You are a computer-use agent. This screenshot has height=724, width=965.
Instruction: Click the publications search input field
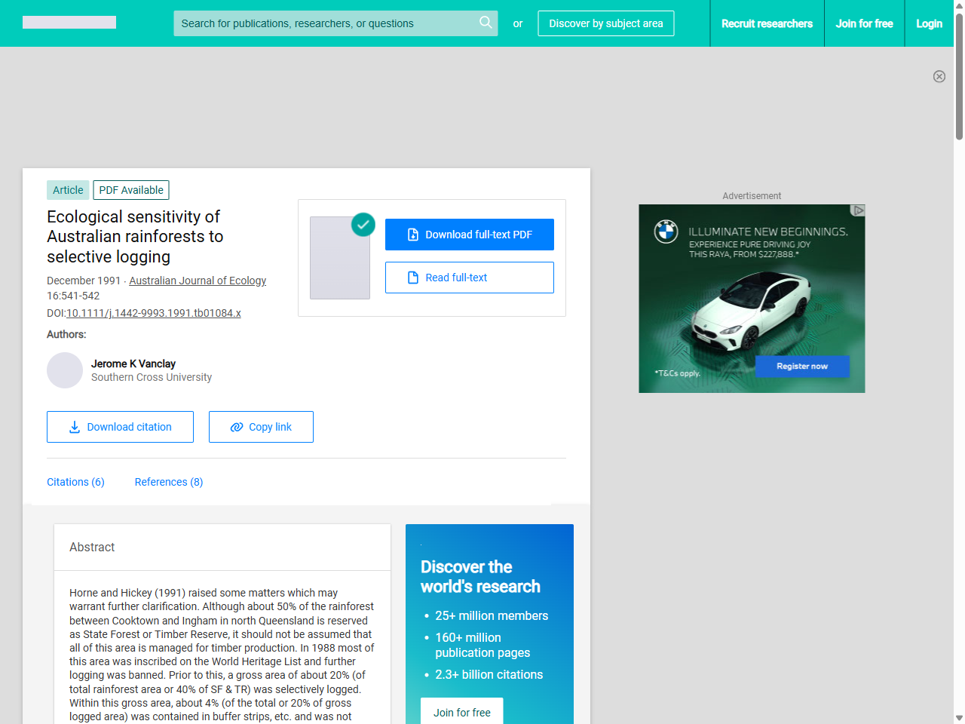pos(324,23)
